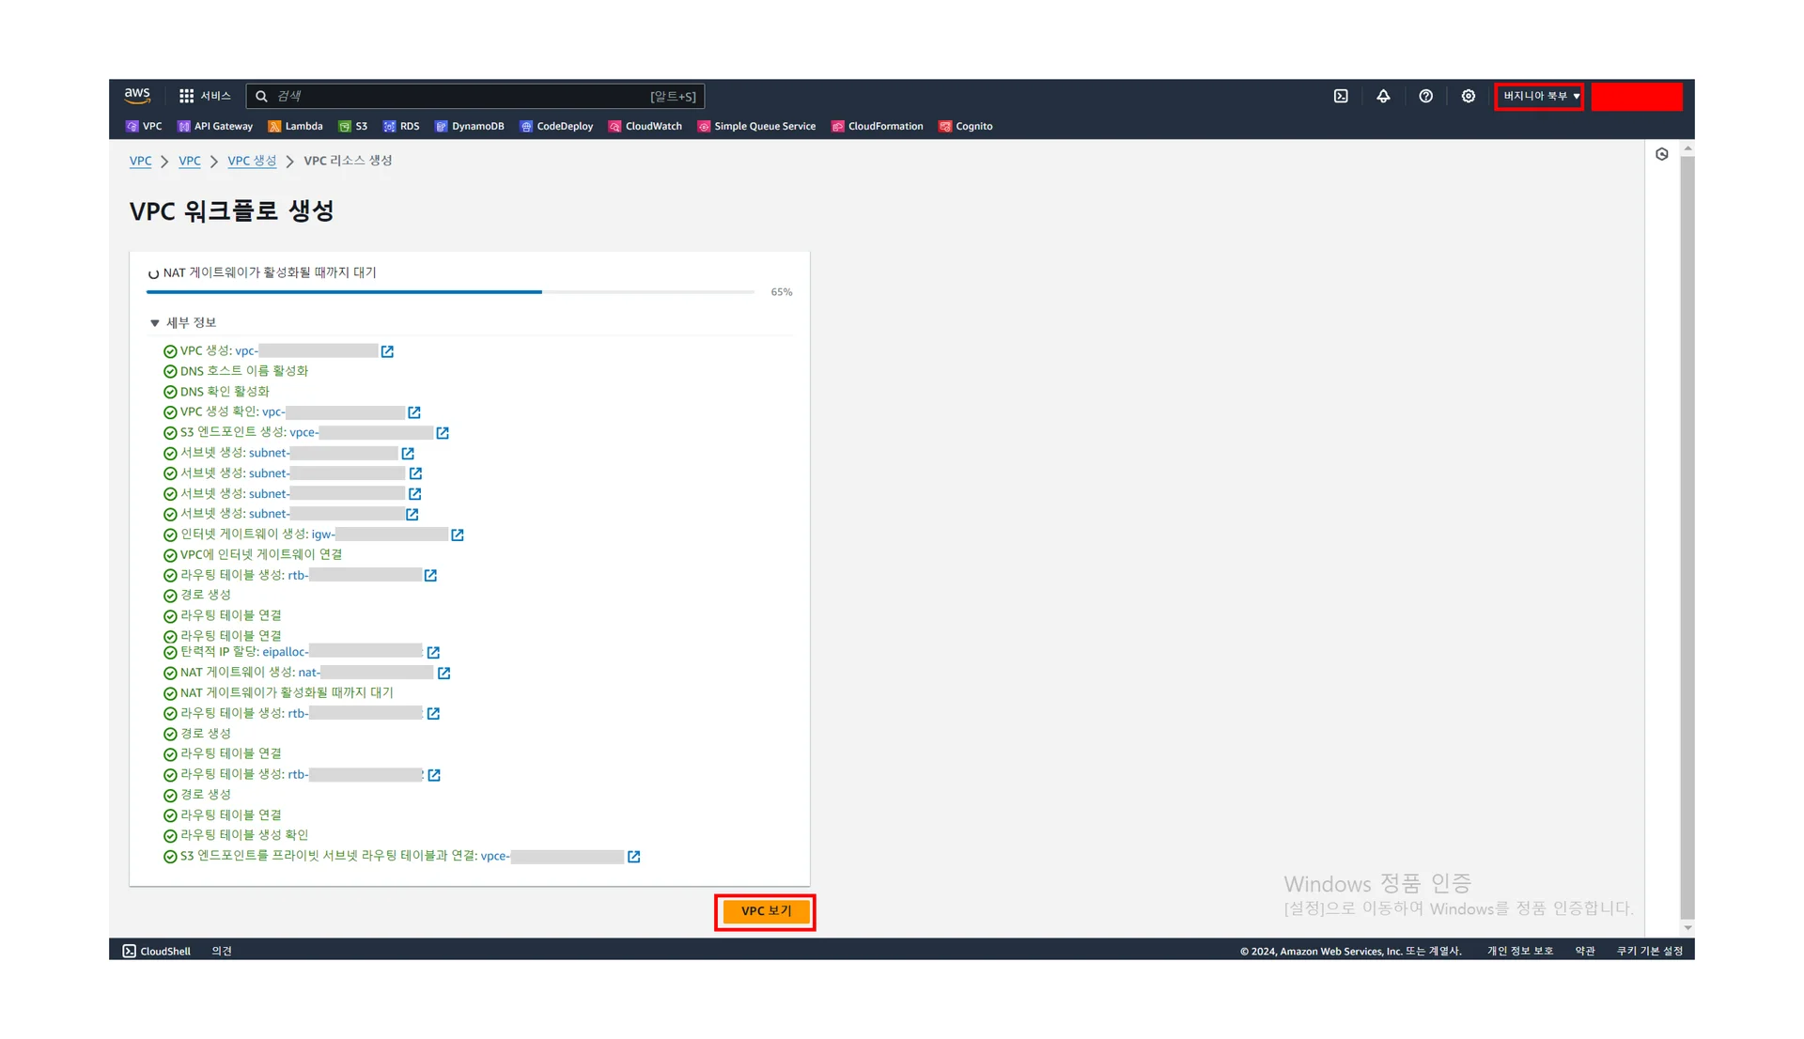
Task: Click the VPC 보기 button
Action: [765, 911]
